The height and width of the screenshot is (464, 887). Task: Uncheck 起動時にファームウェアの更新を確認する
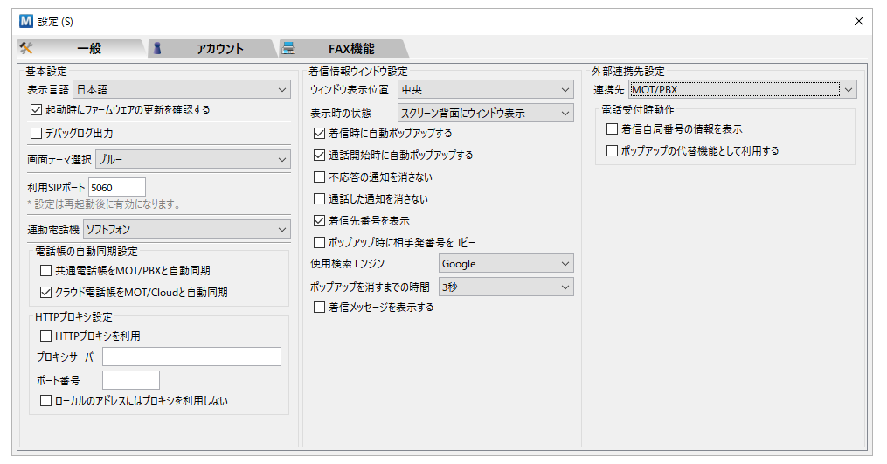point(36,110)
